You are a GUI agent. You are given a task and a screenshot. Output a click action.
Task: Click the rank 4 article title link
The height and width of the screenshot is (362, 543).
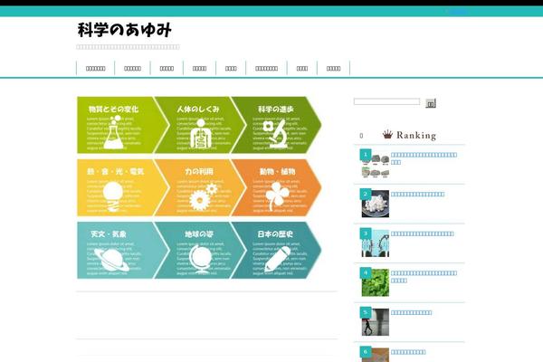[424, 277]
